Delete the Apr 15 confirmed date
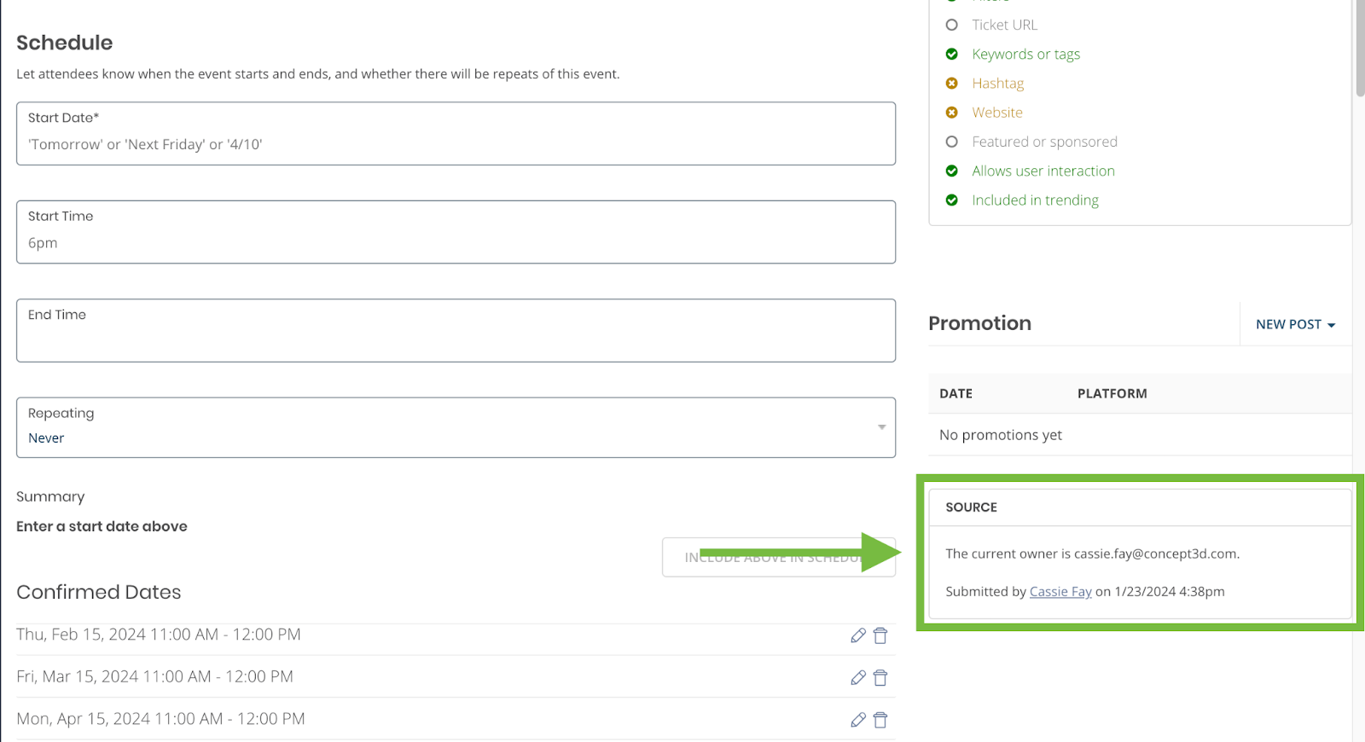This screenshot has height=742, width=1365. (880, 719)
